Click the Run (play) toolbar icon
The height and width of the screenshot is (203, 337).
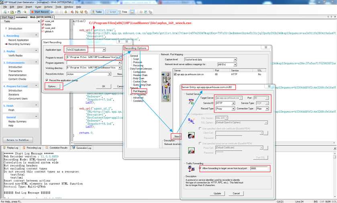tap(52, 12)
